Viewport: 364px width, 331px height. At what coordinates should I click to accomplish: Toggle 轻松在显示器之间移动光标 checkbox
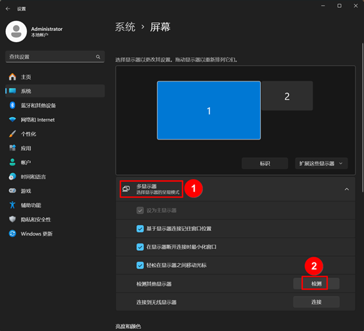140,265
